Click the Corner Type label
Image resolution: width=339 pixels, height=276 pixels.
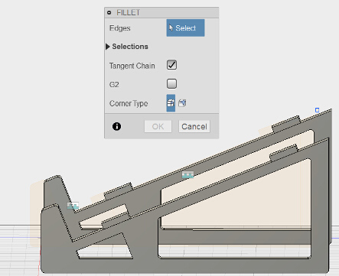tap(129, 103)
